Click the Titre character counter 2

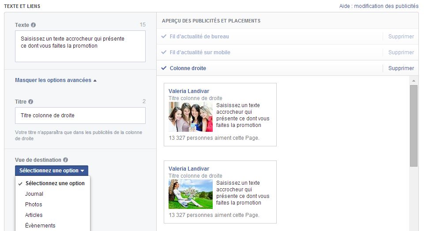(144, 101)
